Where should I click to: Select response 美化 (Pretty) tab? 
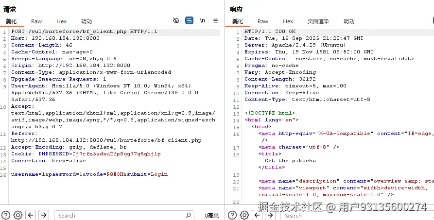(x=238, y=21)
